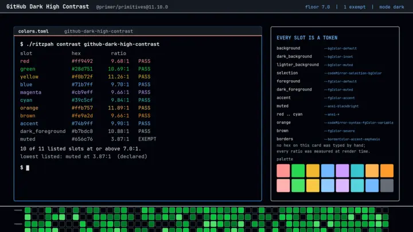The image size is (413, 232).
Task: Select the --fgColor-accent token
Action: (339, 98)
